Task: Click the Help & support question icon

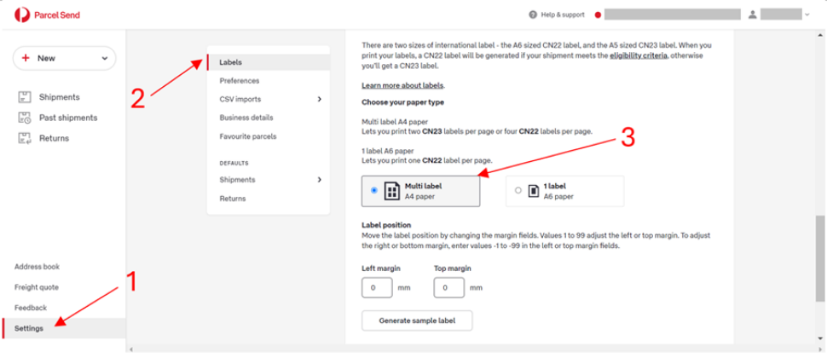Action: tap(533, 14)
